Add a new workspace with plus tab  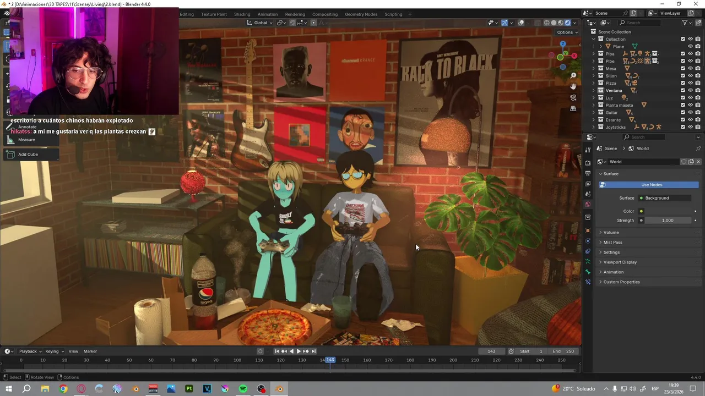410,14
